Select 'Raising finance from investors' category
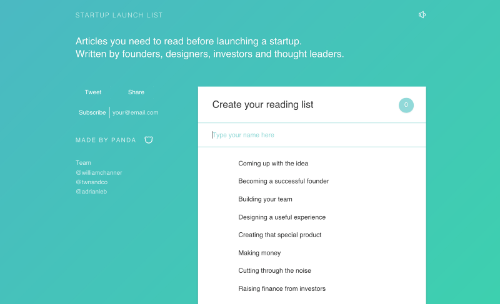The image size is (500, 304). coord(282,288)
